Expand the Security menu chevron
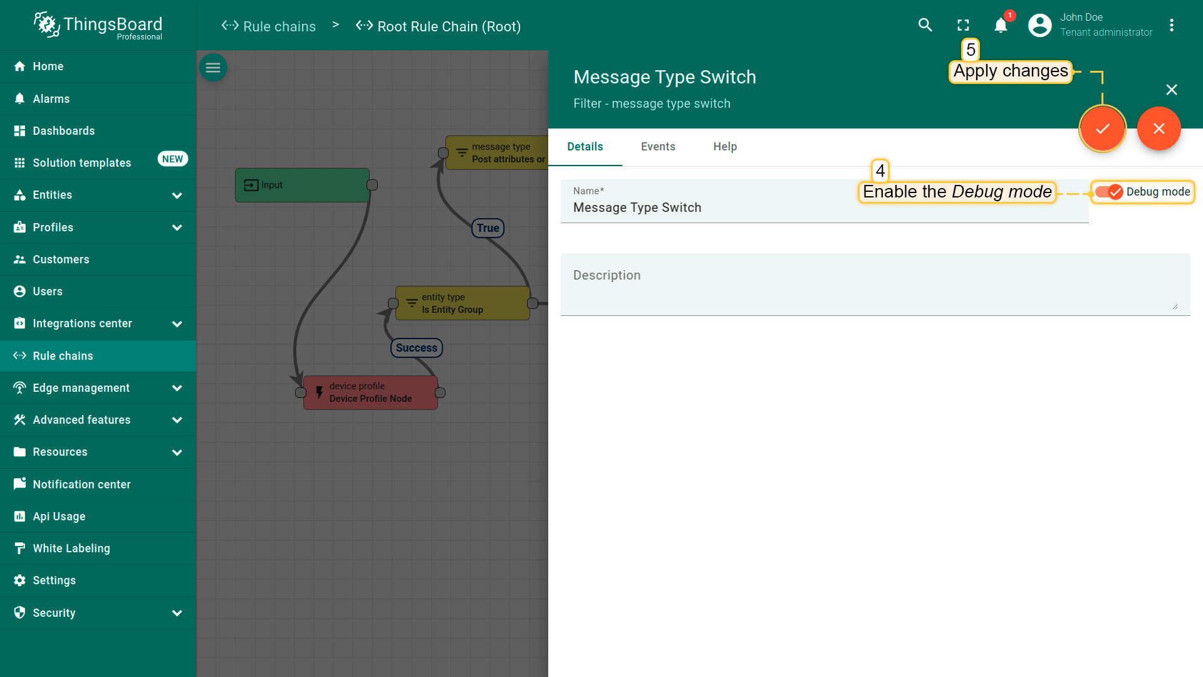 (x=177, y=613)
